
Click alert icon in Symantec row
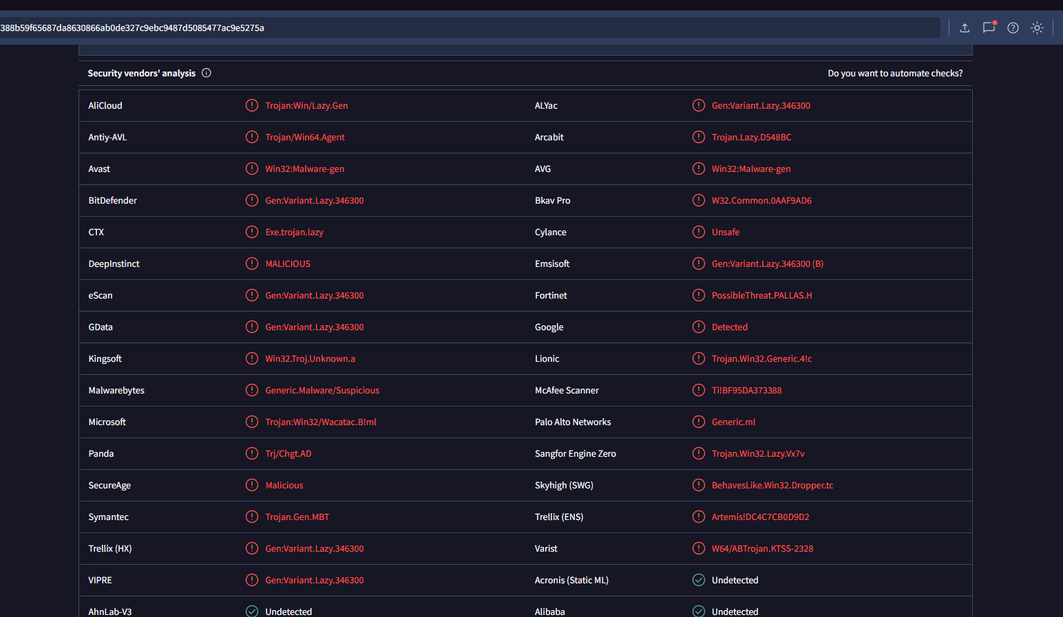[252, 517]
